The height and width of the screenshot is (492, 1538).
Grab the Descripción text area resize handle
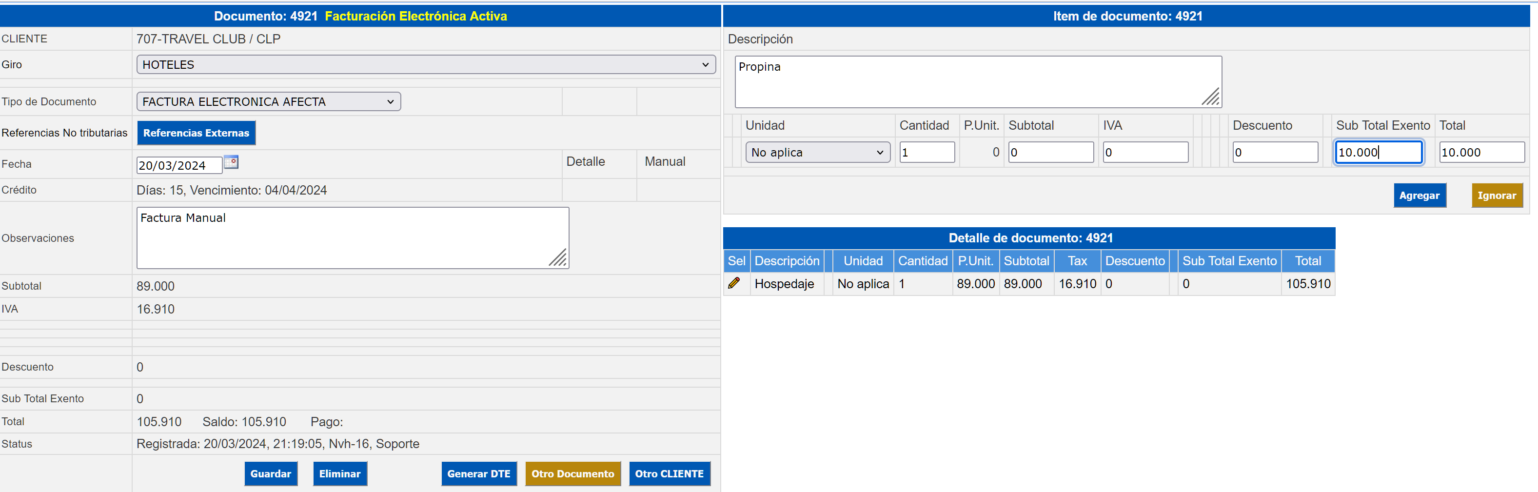1211,98
